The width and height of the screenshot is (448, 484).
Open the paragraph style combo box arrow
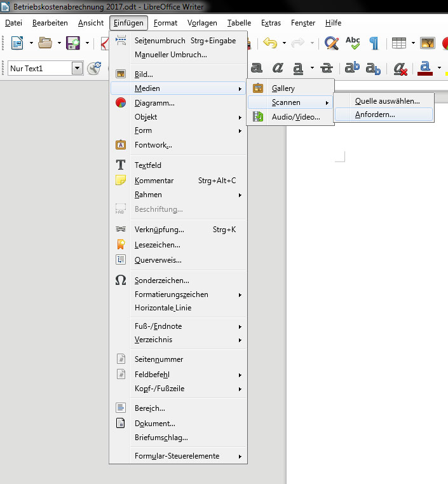tap(77, 68)
